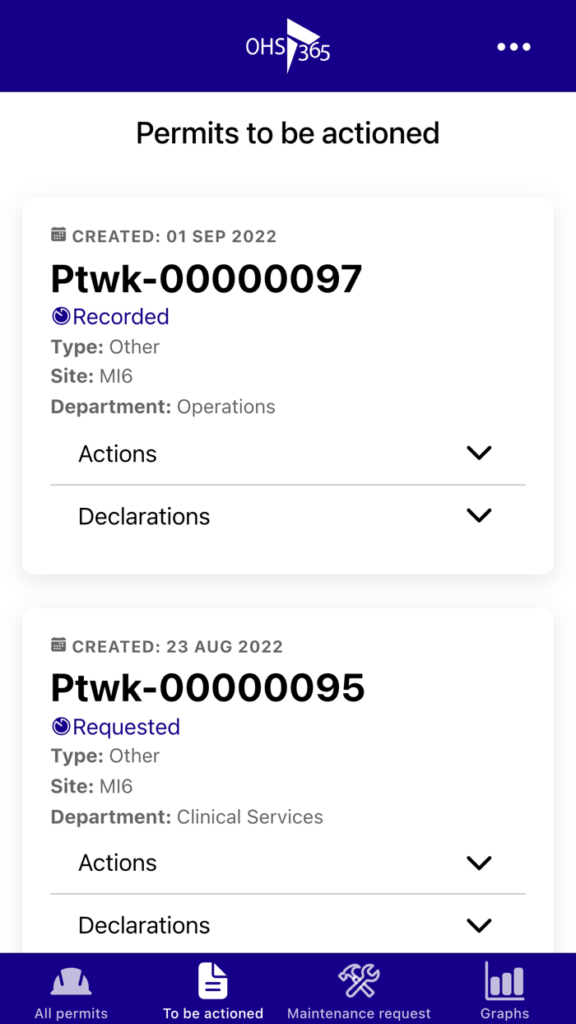This screenshot has height=1024, width=576.
Task: Expand Actions for permit Ptwk-00000095
Action: [x=478, y=863]
